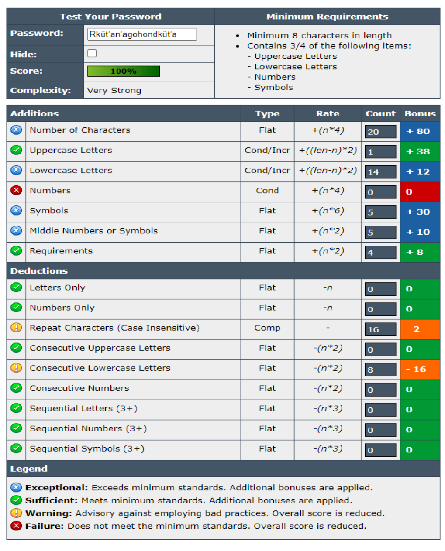Click the blue star icon beside Symbols
This screenshot has height=551, width=445.
16,211
